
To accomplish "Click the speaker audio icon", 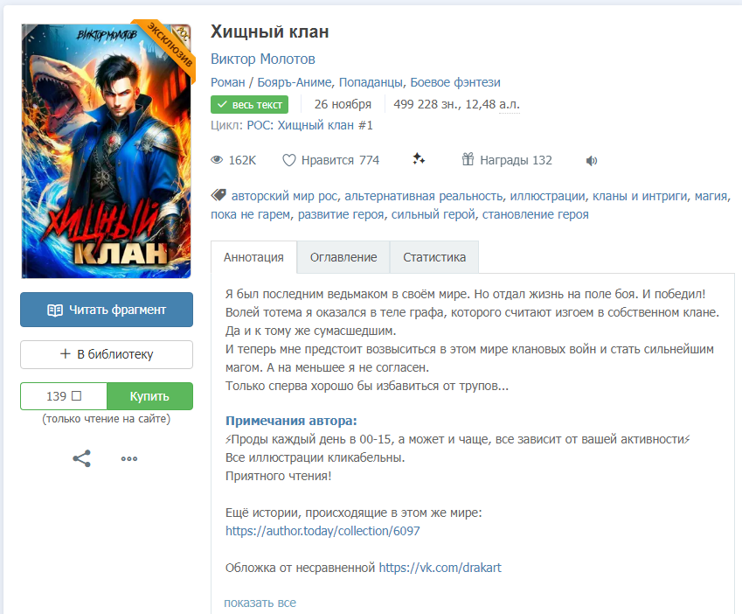I will 592,161.
